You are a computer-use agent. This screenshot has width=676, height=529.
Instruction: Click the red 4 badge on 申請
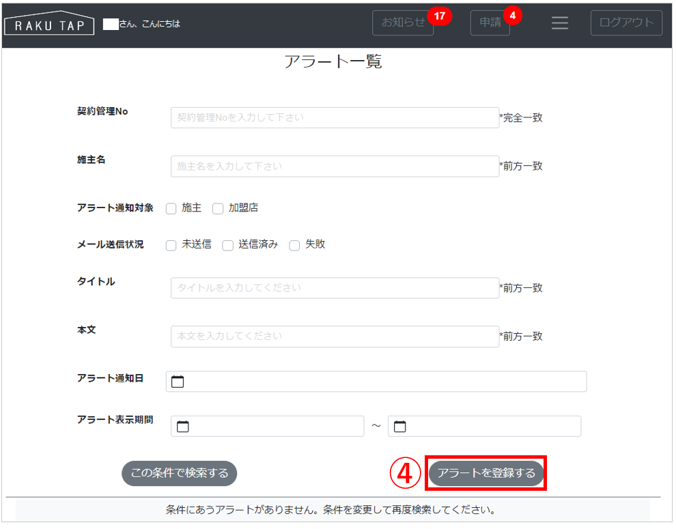coord(513,16)
